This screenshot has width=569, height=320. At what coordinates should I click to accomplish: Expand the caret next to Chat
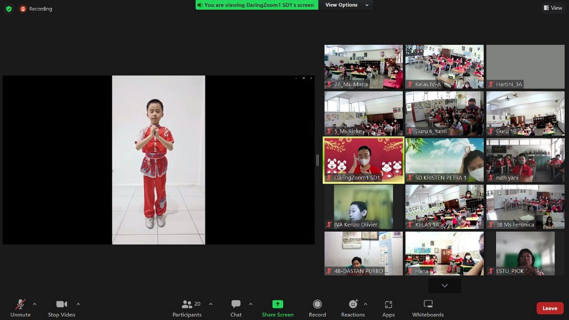pyautogui.click(x=251, y=304)
